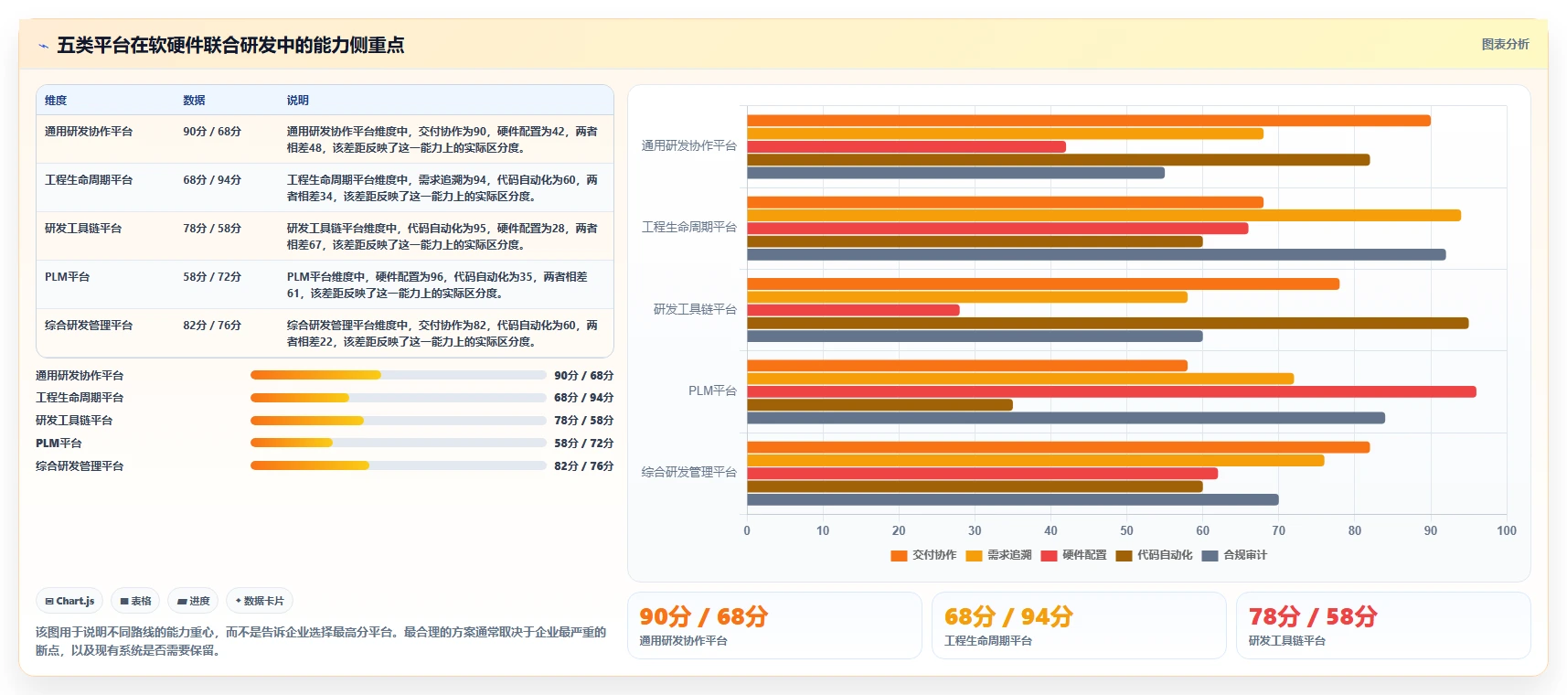Viewport: 1567px width, 695px height.
Task: Click the 研发工具链平台 label on the chart axis
Action: pyautogui.click(x=695, y=309)
